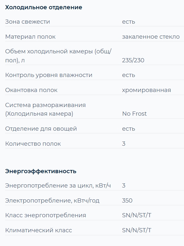The height and width of the screenshot is (246, 184).
Task: Click the 'Энергопотребление за цикл' label
Action: (58, 186)
